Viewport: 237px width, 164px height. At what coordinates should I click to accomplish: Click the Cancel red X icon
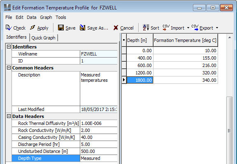click(116, 28)
